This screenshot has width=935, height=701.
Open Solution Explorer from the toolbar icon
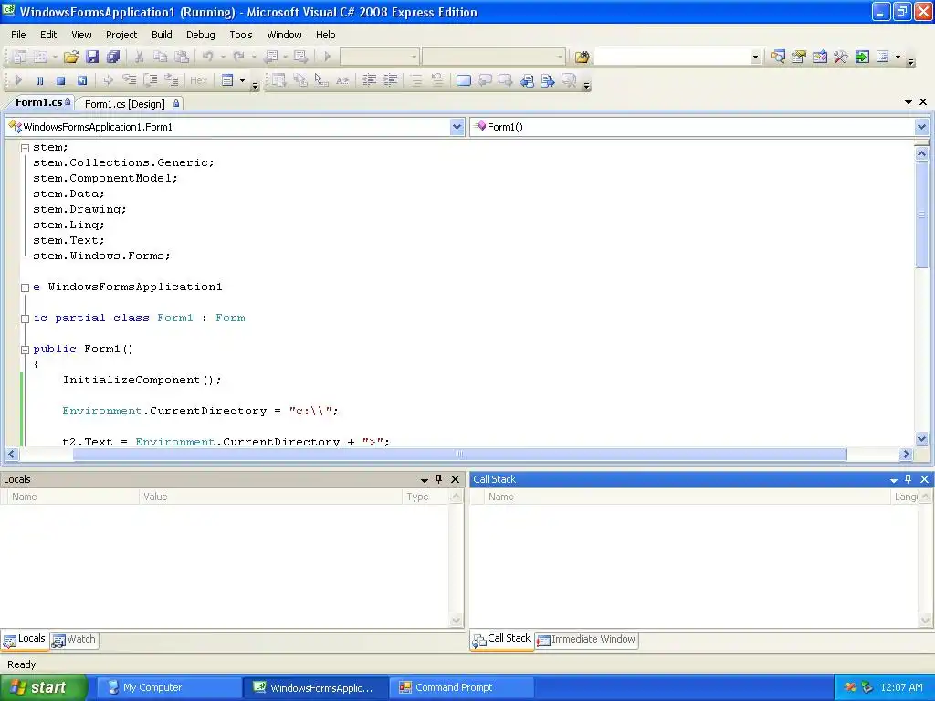(x=778, y=57)
